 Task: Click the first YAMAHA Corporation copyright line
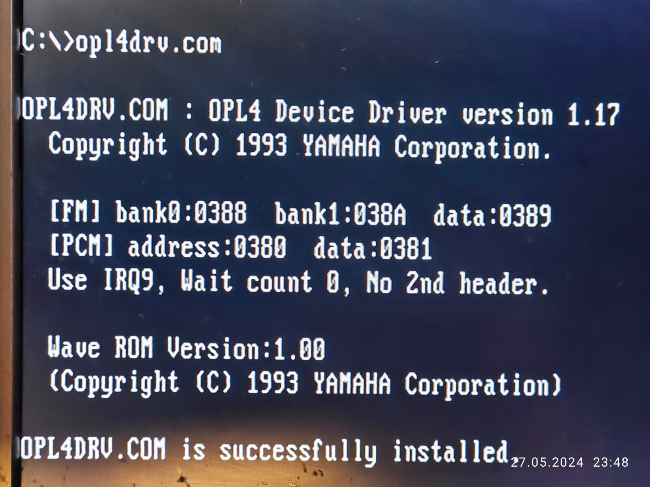[x=299, y=146]
